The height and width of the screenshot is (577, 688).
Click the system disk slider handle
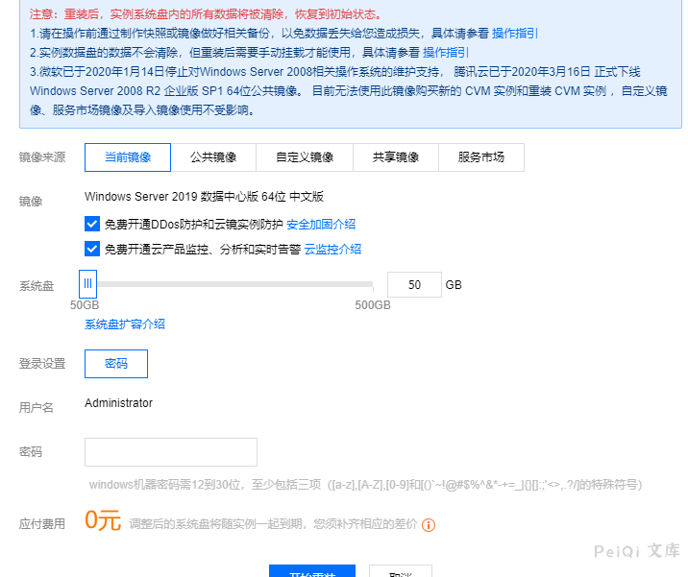pos(87,284)
